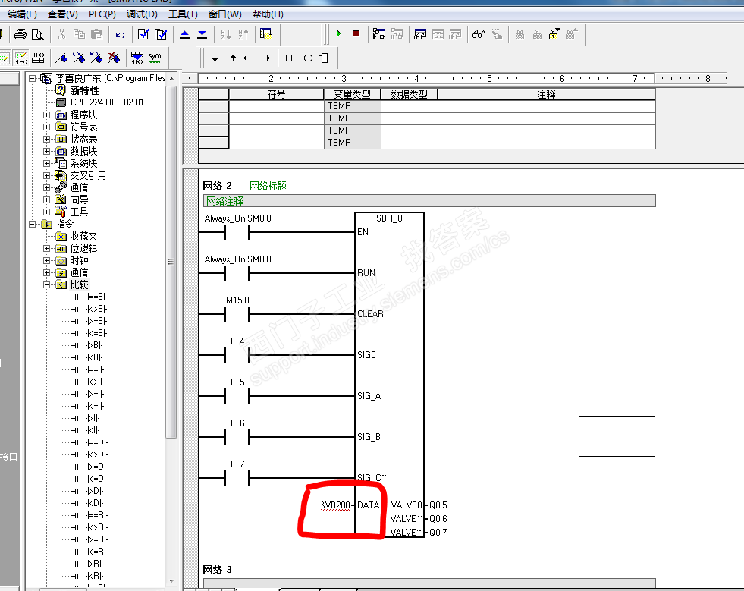Open Print Preview from the toolbar
This screenshot has height=591, width=744.
37,34
